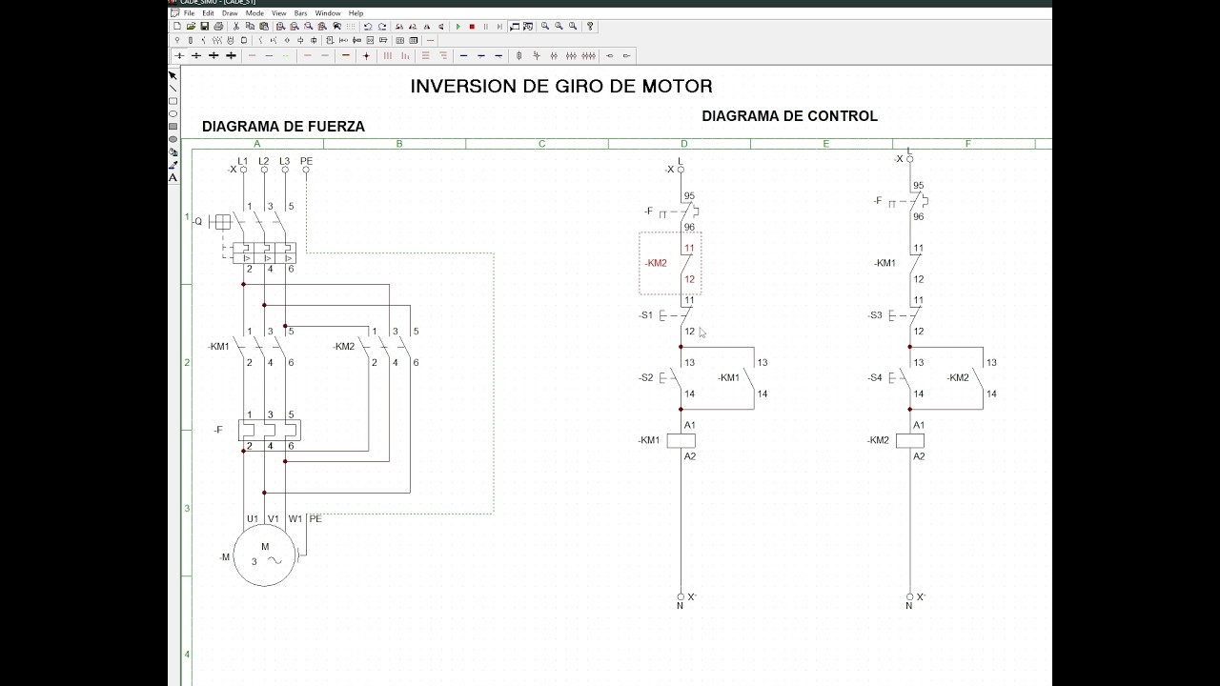Pick the thickest wire connection icon
Viewport: 1220px width, 686px height.
(x=231, y=55)
